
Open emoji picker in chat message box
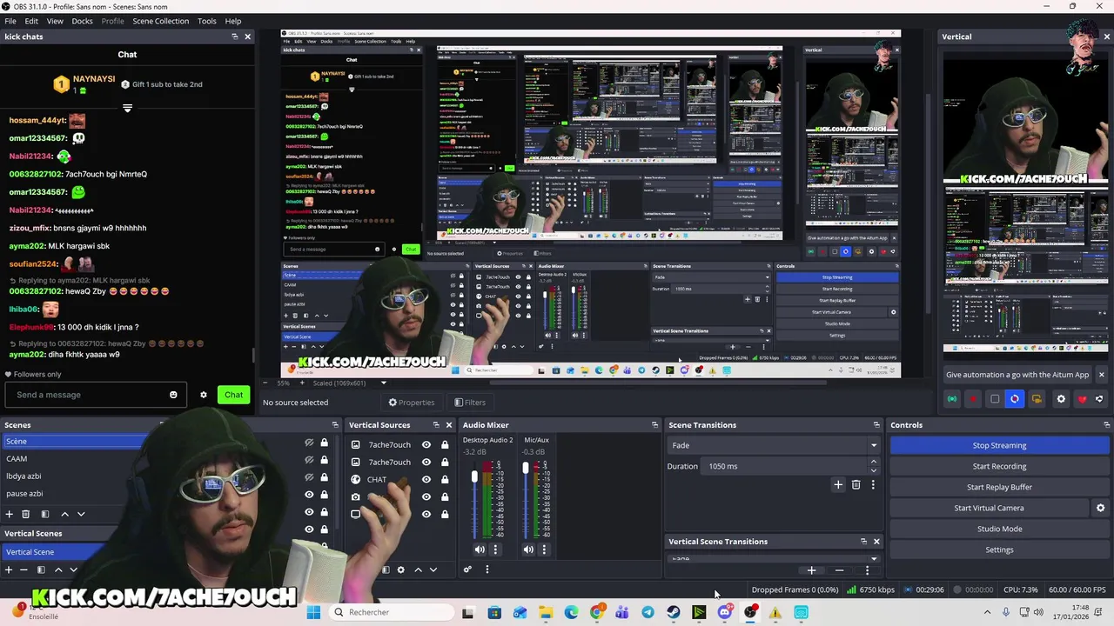[x=173, y=395]
